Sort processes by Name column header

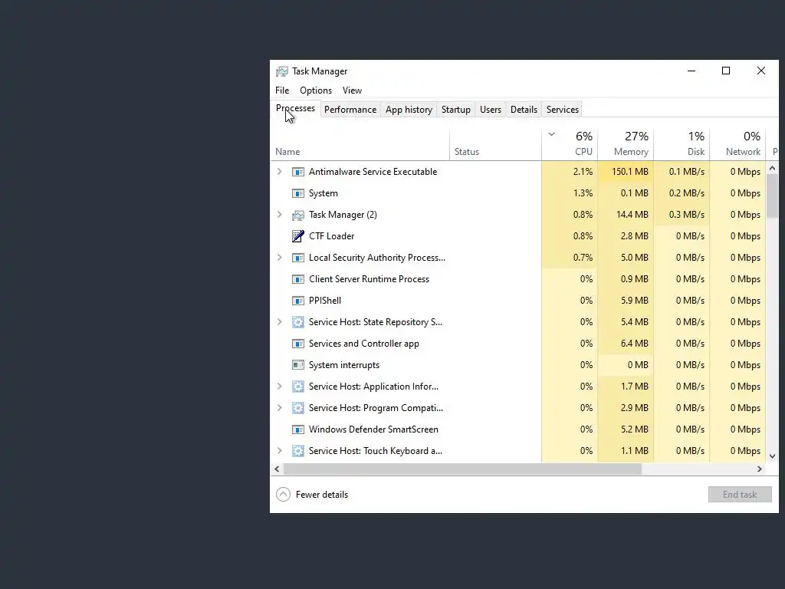[x=360, y=145]
